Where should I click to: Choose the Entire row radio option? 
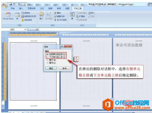[47, 60]
